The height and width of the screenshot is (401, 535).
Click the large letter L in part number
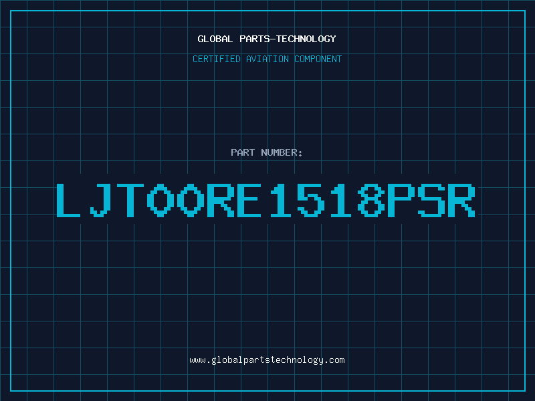(x=68, y=200)
